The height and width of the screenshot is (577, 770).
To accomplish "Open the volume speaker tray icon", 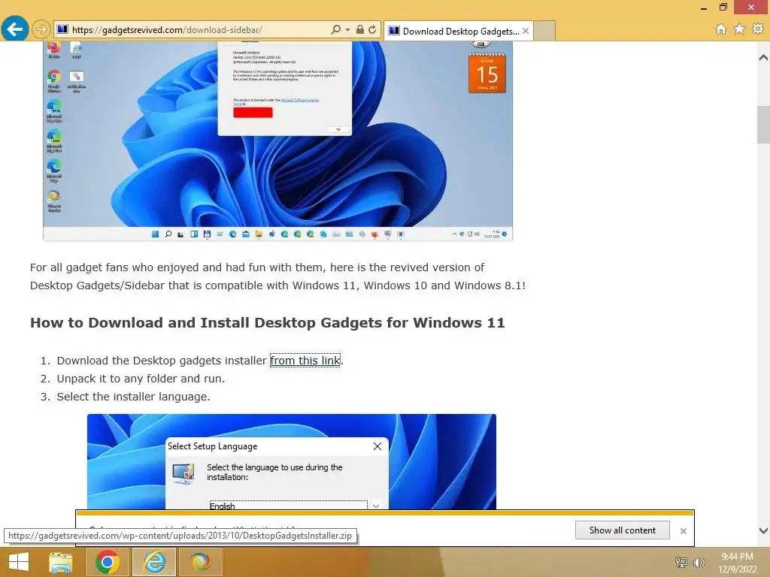I will coord(699,562).
